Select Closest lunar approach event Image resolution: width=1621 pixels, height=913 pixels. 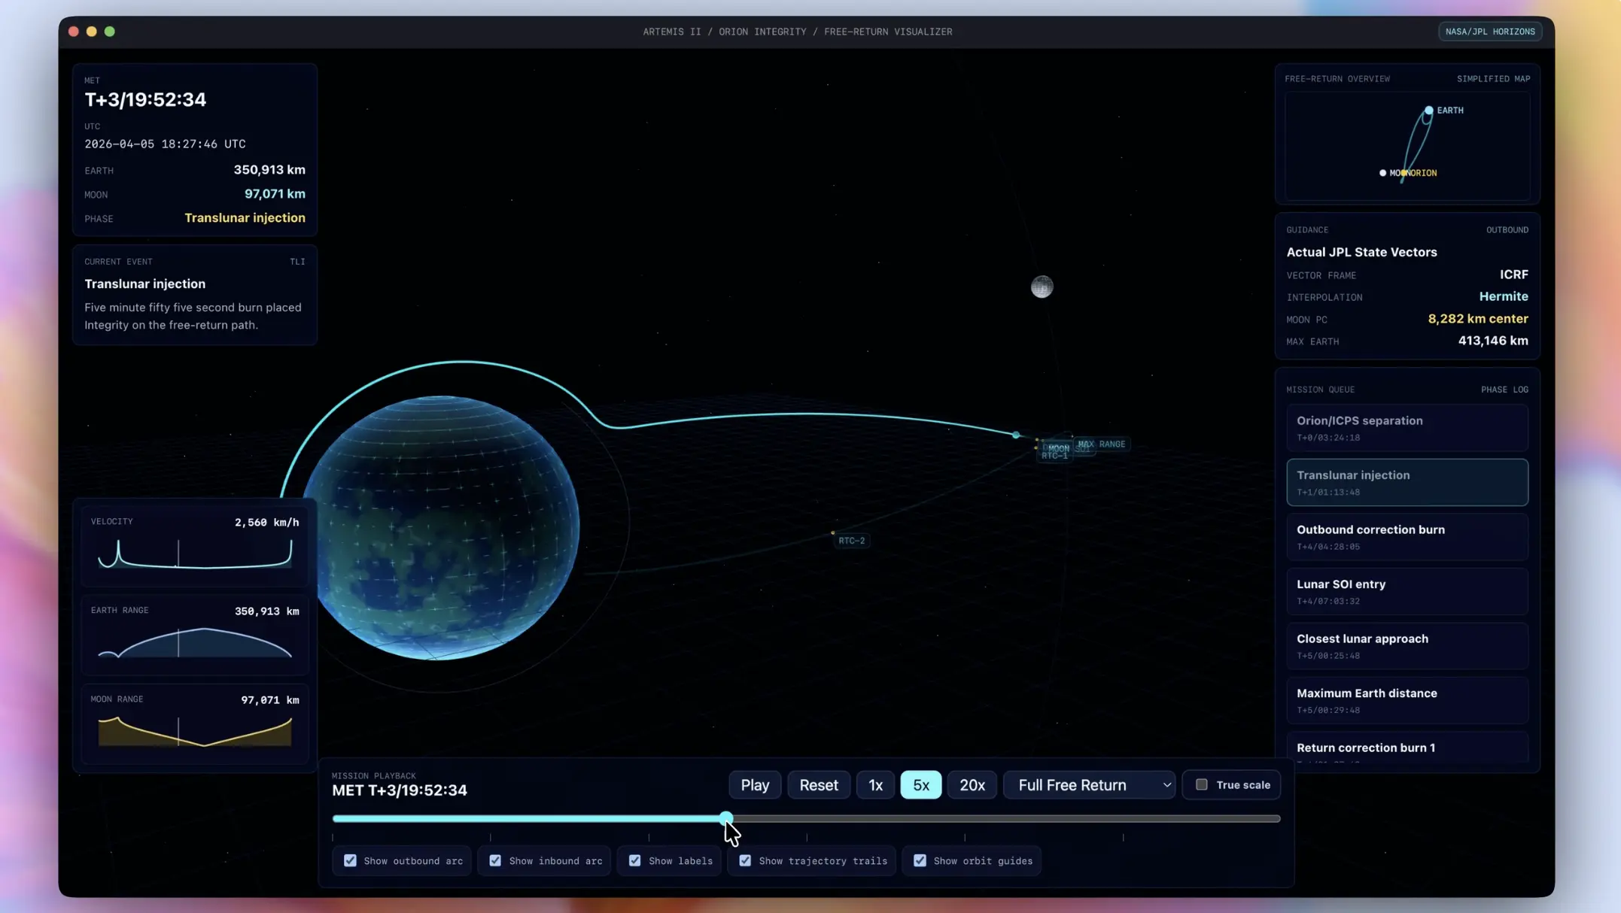pyautogui.click(x=1407, y=646)
